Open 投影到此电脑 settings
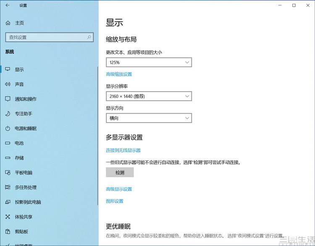 point(28,202)
